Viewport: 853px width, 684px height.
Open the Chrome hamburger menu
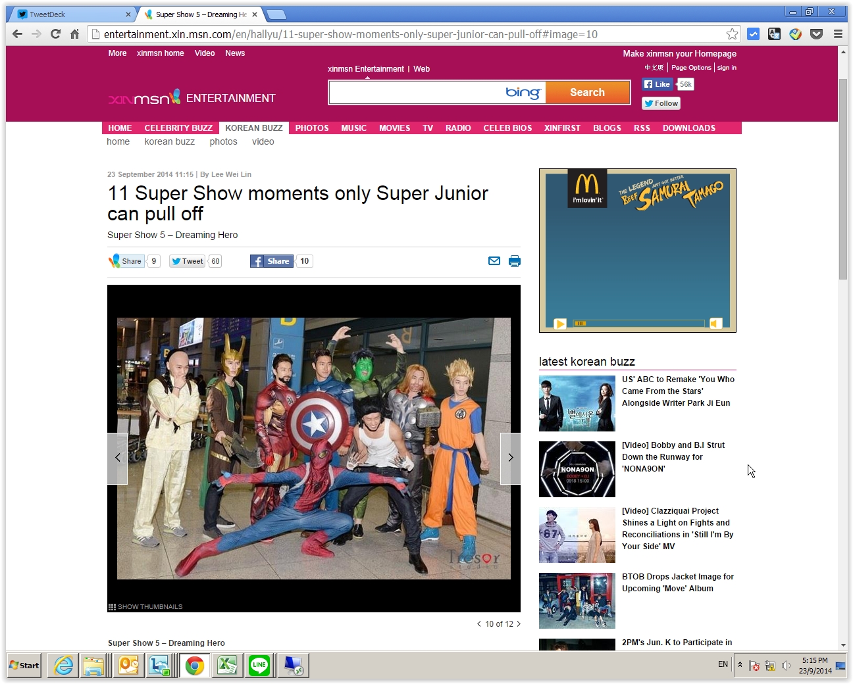838,34
